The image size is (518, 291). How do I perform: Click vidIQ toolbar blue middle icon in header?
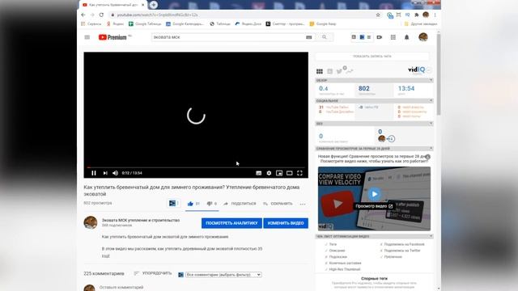pos(362,37)
